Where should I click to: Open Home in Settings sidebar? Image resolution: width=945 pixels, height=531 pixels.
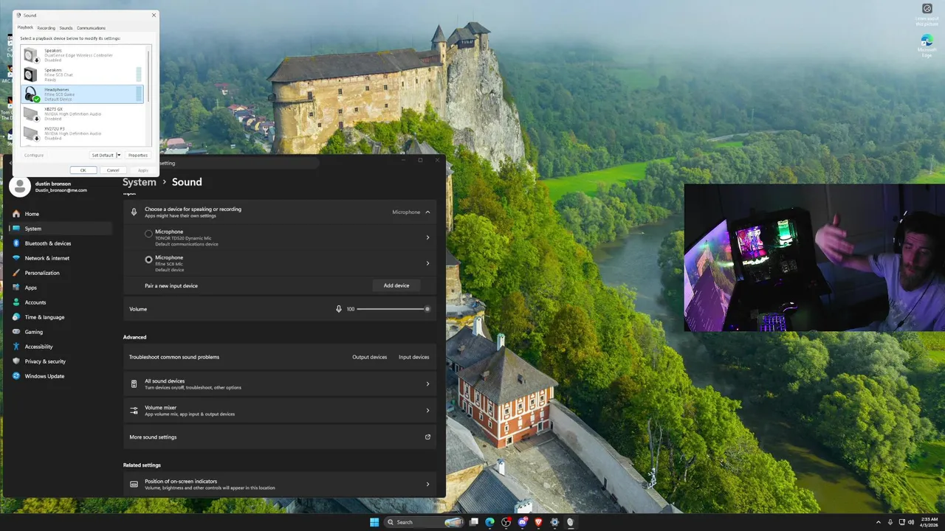(x=61, y=214)
